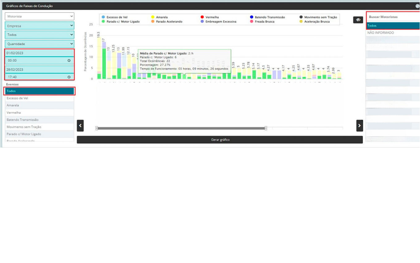Toggle Batendo Transmissão legend marker

click(252, 17)
